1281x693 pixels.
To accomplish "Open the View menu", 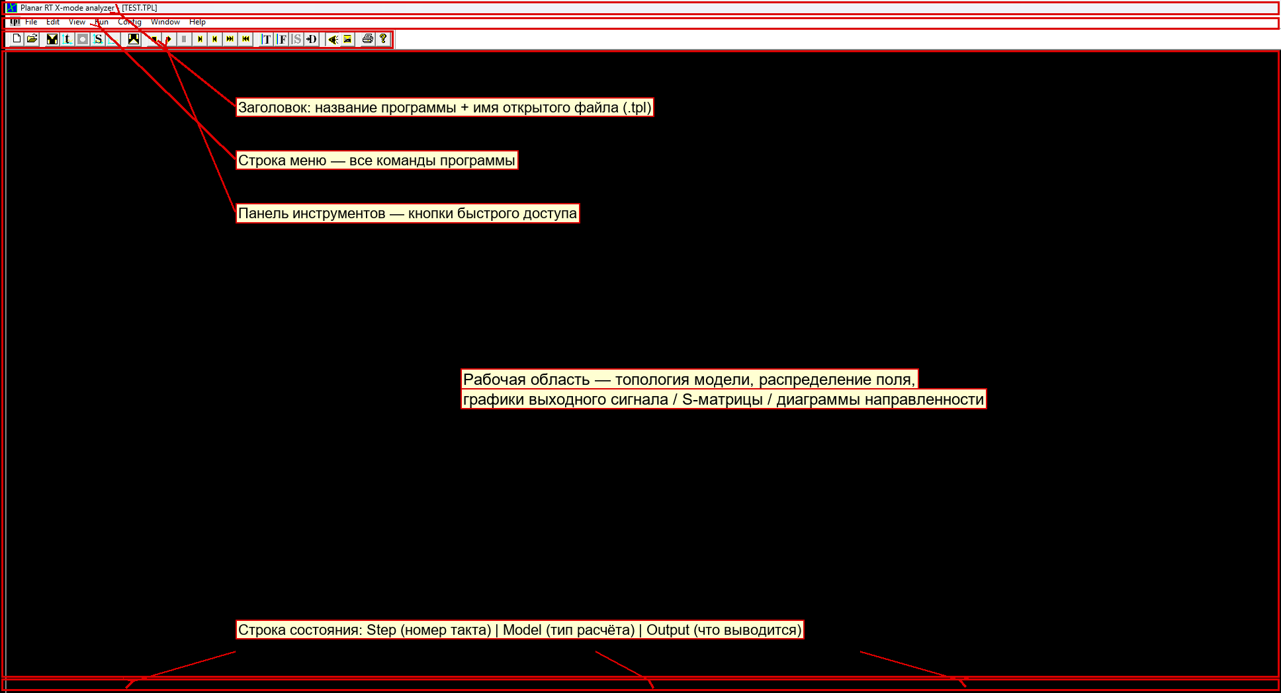I will [77, 22].
